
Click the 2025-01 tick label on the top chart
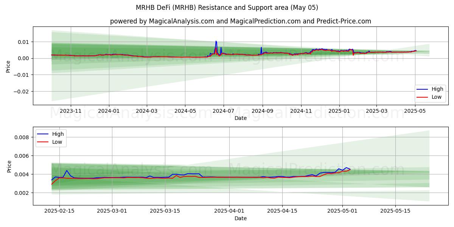pos(339,110)
